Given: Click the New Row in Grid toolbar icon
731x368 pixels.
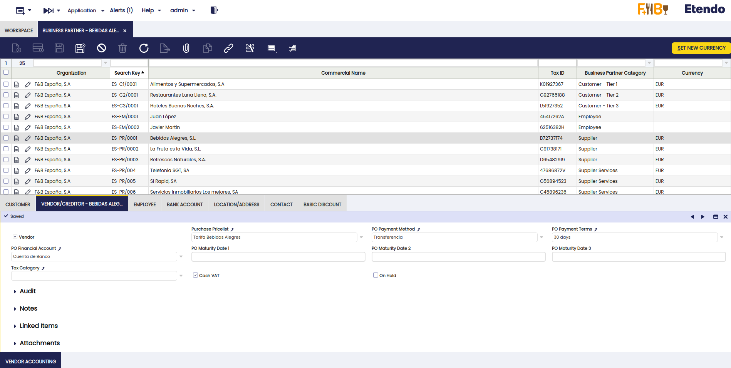Looking at the screenshot, I should pos(38,48).
